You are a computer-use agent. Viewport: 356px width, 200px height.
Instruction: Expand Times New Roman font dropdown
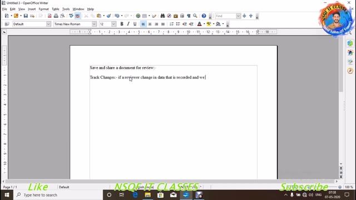(94, 24)
